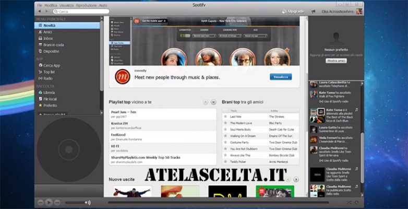
Task: Click the user avatar next to Elisa AcrossNowhere
Action: 359,11
